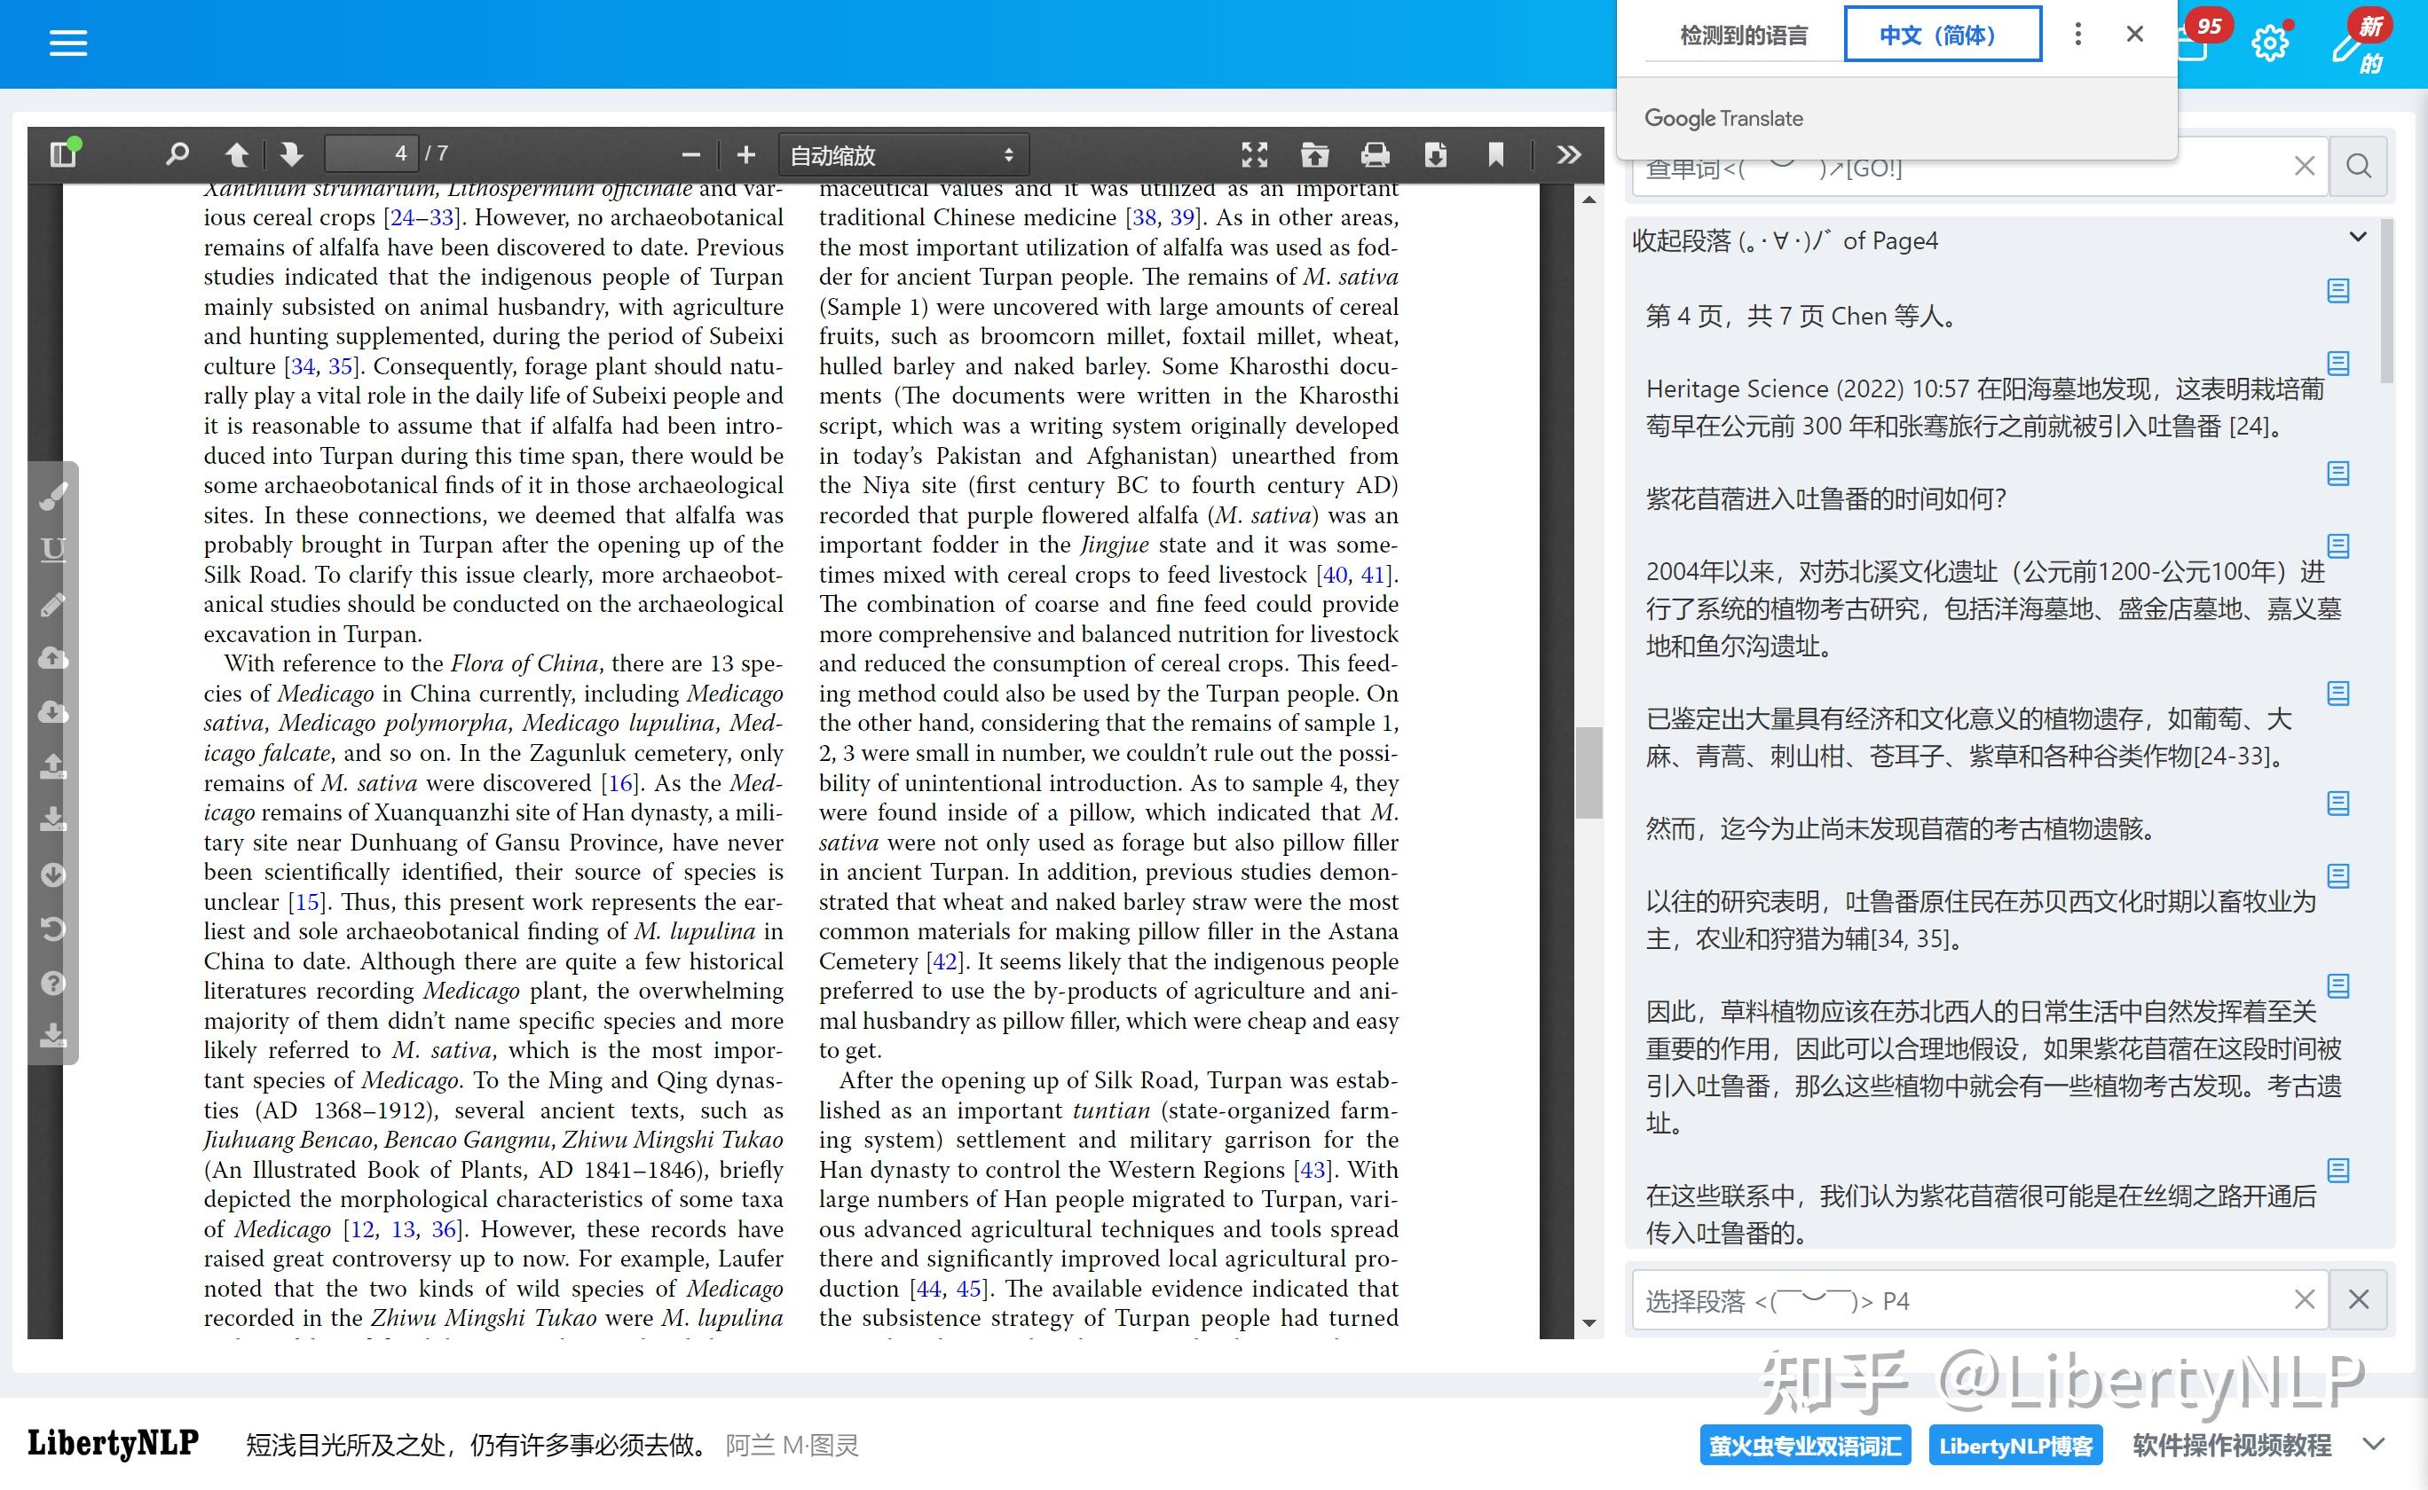Expand the PDF toolbar's double-arrow tools menu
Viewport: 2428px width, 1490px height.
pos(1569,154)
